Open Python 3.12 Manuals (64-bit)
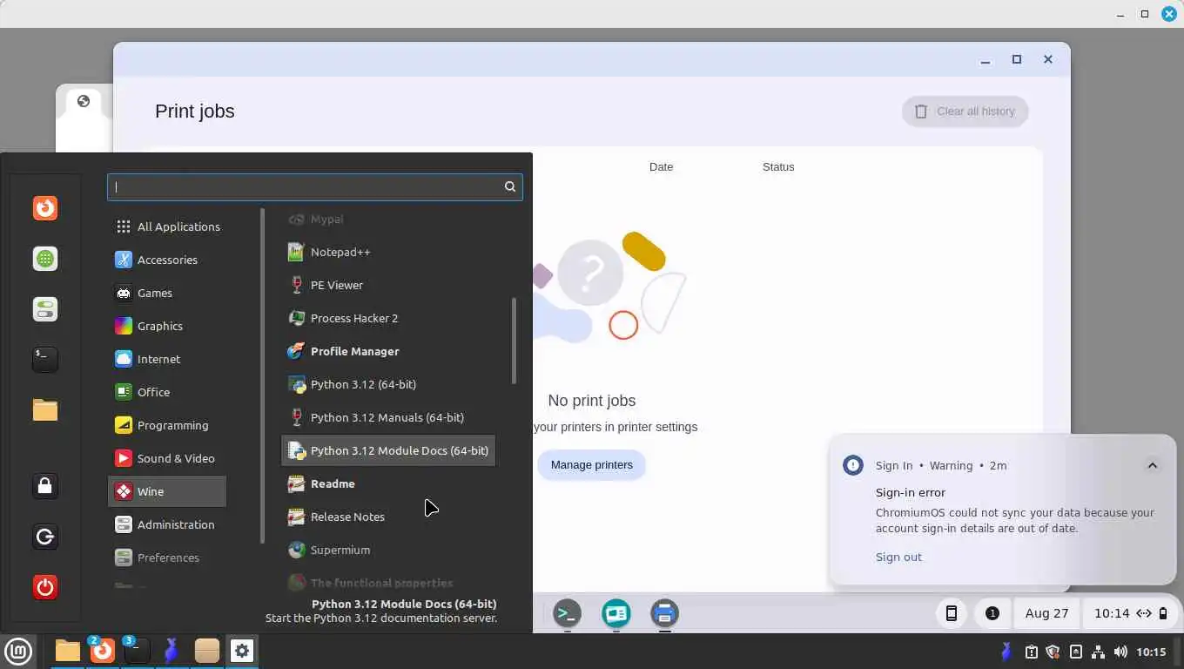The image size is (1184, 669). tap(388, 417)
